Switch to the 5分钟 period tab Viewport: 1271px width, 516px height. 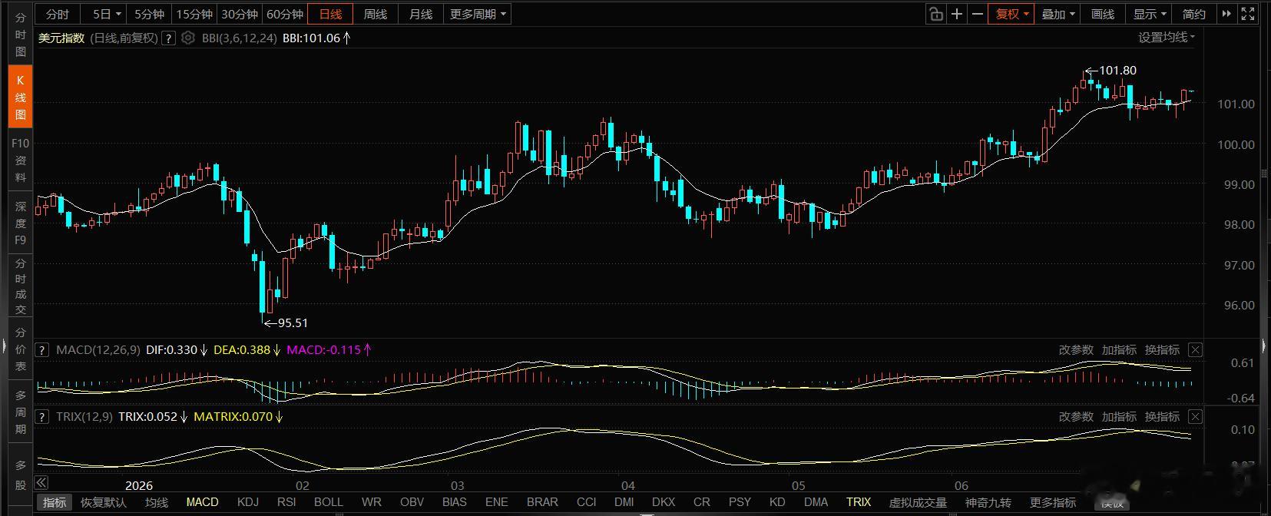coord(149,14)
